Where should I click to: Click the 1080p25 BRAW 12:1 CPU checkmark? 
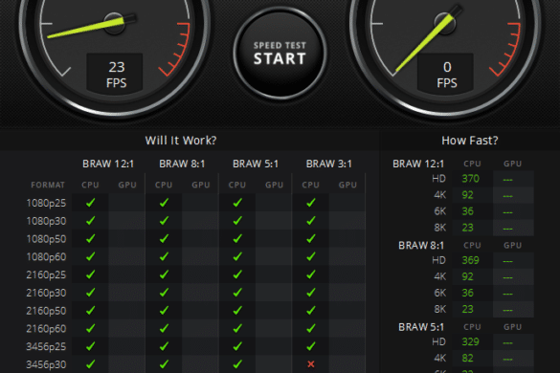click(x=91, y=203)
